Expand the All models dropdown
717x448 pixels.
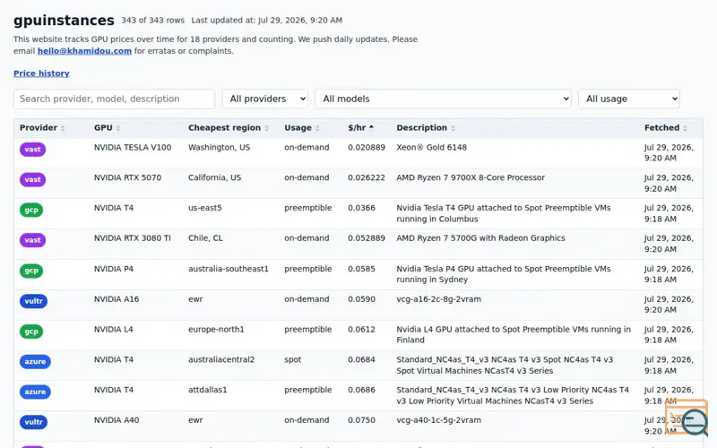443,99
